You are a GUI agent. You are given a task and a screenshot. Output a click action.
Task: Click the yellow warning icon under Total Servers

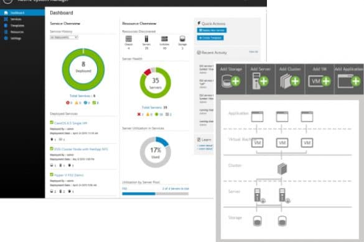click(147, 114)
